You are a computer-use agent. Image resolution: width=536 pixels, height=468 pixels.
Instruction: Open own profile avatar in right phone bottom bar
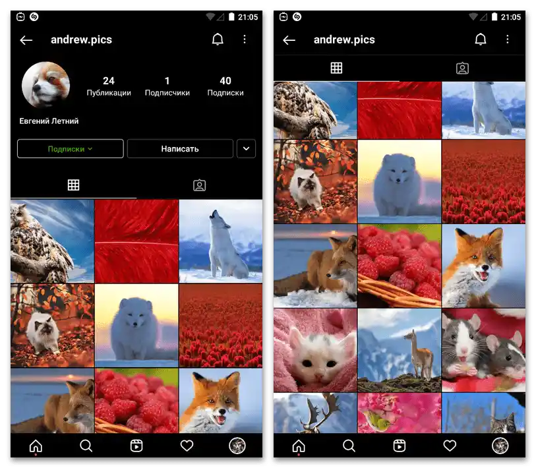click(500, 446)
